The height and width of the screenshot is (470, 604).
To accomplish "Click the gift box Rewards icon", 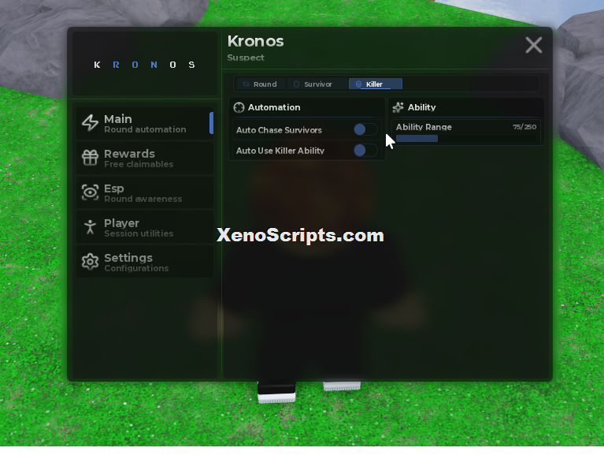I will tap(90, 158).
